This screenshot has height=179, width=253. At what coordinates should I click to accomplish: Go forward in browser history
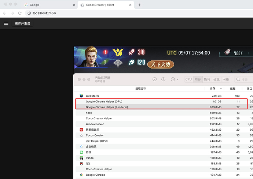(12, 13)
